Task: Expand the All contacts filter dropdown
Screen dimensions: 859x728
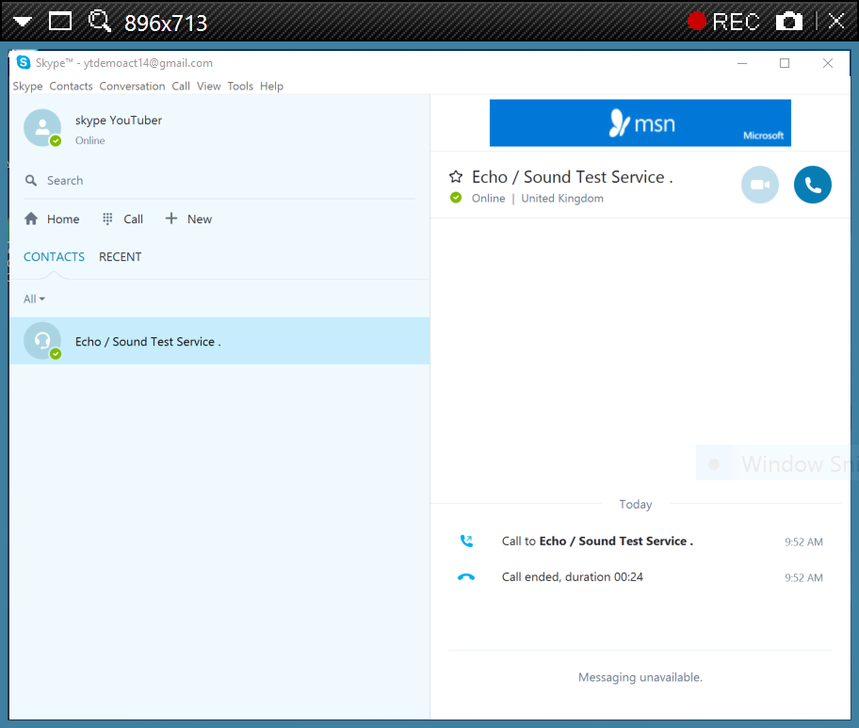Action: pos(34,299)
